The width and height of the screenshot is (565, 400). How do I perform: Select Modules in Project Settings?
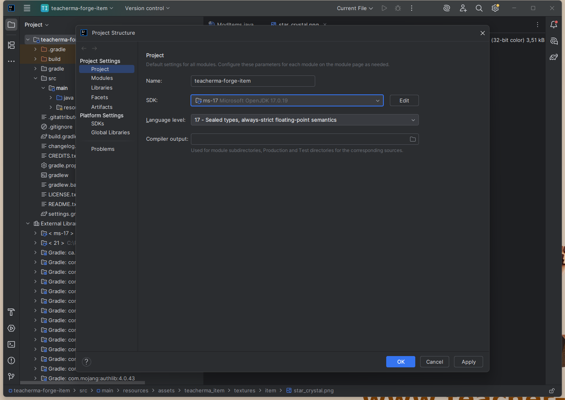pos(102,78)
